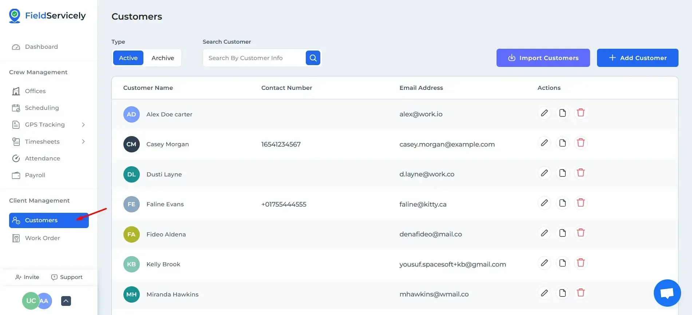Click the Import Customers button
Image resolution: width=692 pixels, height=315 pixels.
(543, 58)
